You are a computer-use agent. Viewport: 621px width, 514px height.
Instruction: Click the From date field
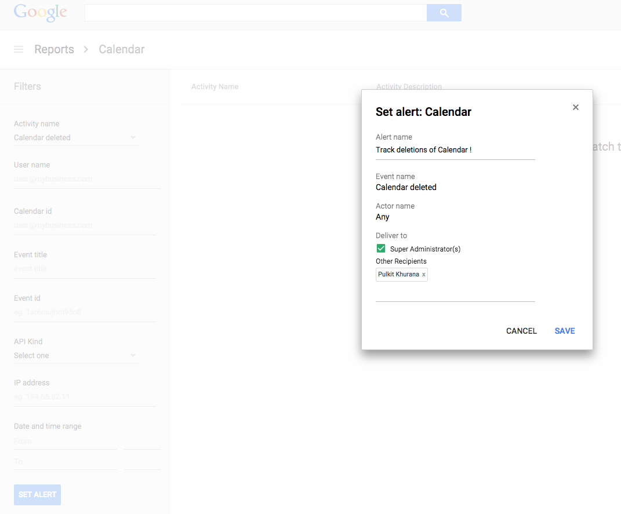66,442
